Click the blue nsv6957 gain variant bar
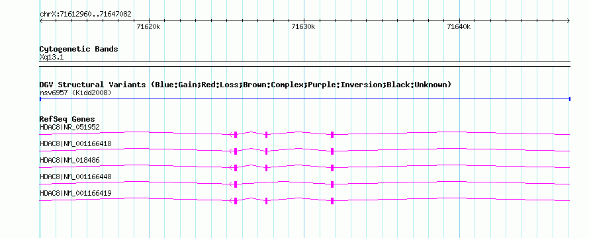This screenshot has width=589, height=238. [x=305, y=99]
